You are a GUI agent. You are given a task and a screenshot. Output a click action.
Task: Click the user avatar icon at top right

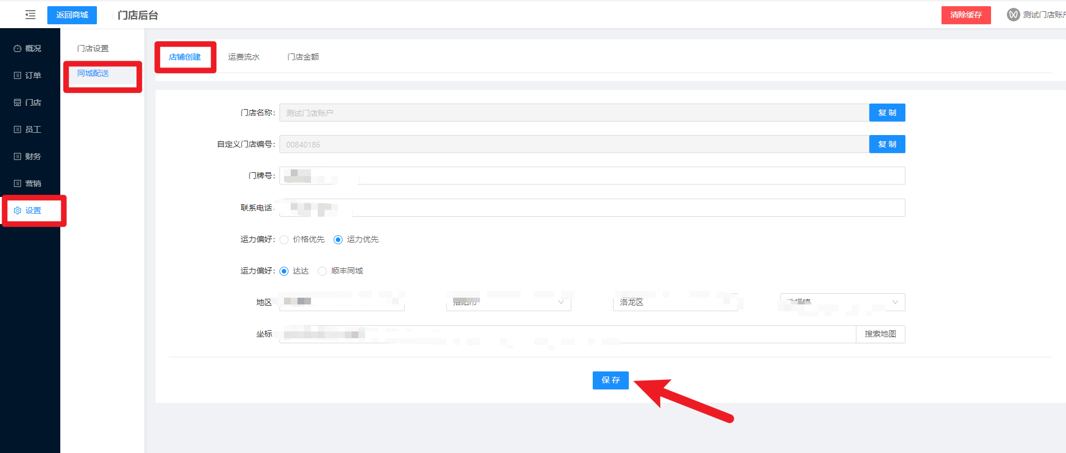[1013, 15]
